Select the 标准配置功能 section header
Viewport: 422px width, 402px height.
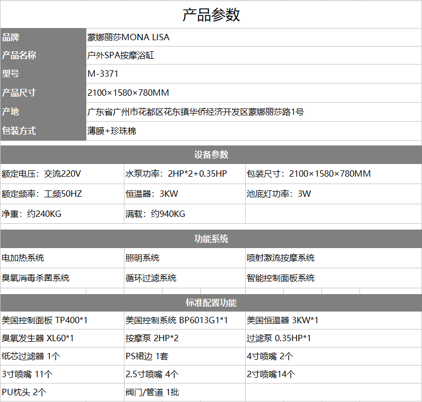click(x=211, y=303)
